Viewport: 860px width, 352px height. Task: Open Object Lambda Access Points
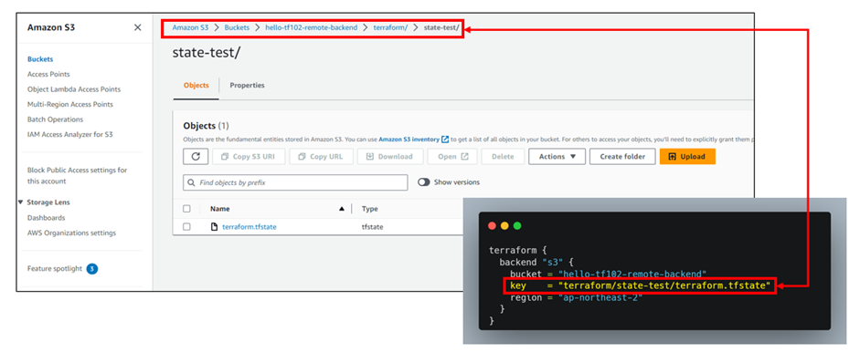coord(74,89)
